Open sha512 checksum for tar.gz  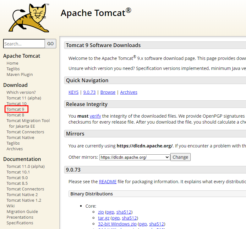click(x=129, y=218)
